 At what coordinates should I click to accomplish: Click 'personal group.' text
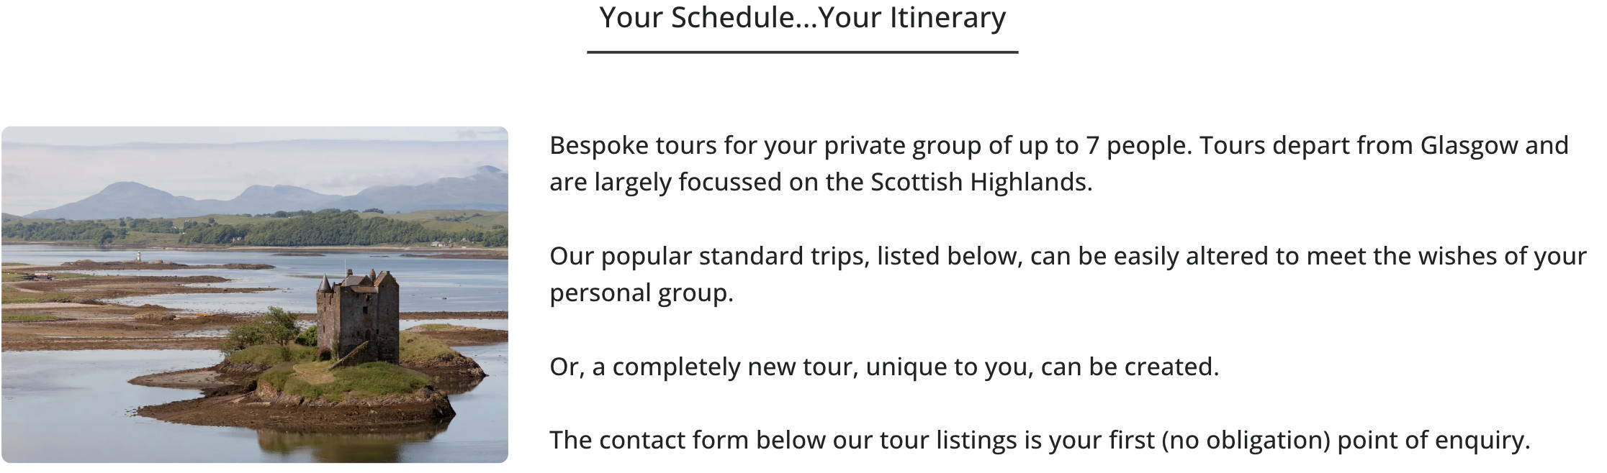click(642, 293)
